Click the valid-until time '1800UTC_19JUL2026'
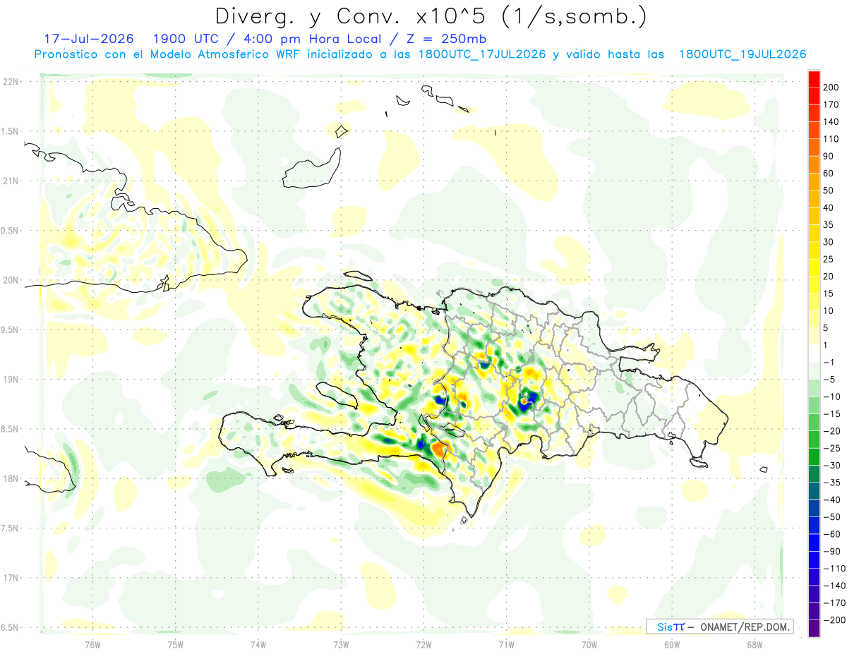 click(x=742, y=54)
